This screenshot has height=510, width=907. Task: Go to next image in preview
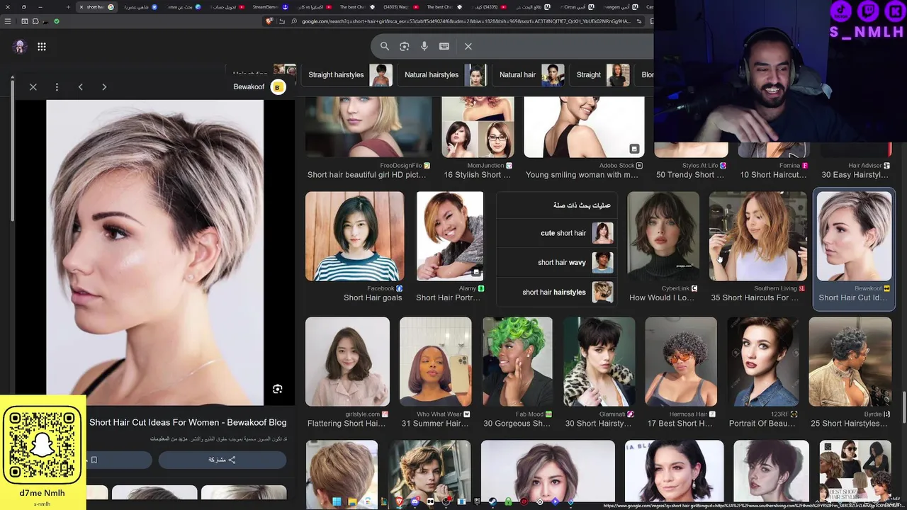point(104,86)
